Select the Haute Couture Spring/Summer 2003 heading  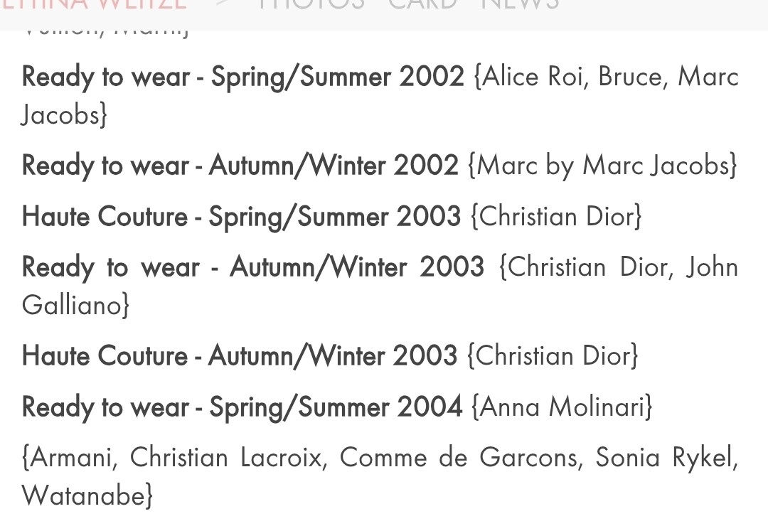(241, 216)
